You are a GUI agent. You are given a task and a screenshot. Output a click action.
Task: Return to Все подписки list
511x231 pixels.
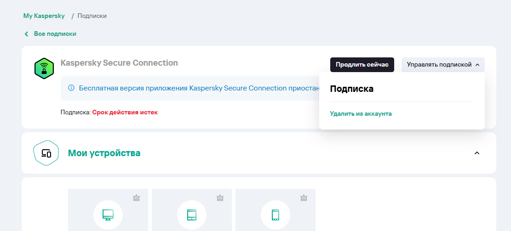[55, 34]
